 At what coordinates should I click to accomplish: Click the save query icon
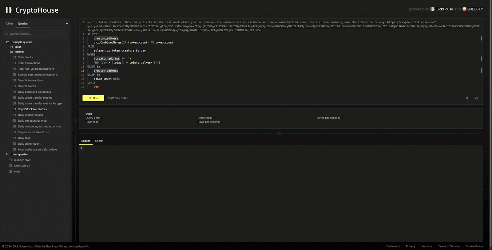coord(476,98)
